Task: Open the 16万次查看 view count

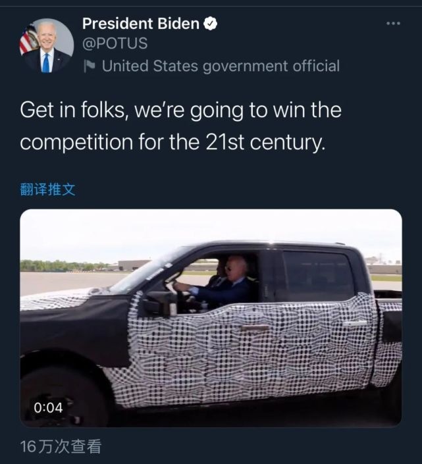Action: (x=61, y=446)
